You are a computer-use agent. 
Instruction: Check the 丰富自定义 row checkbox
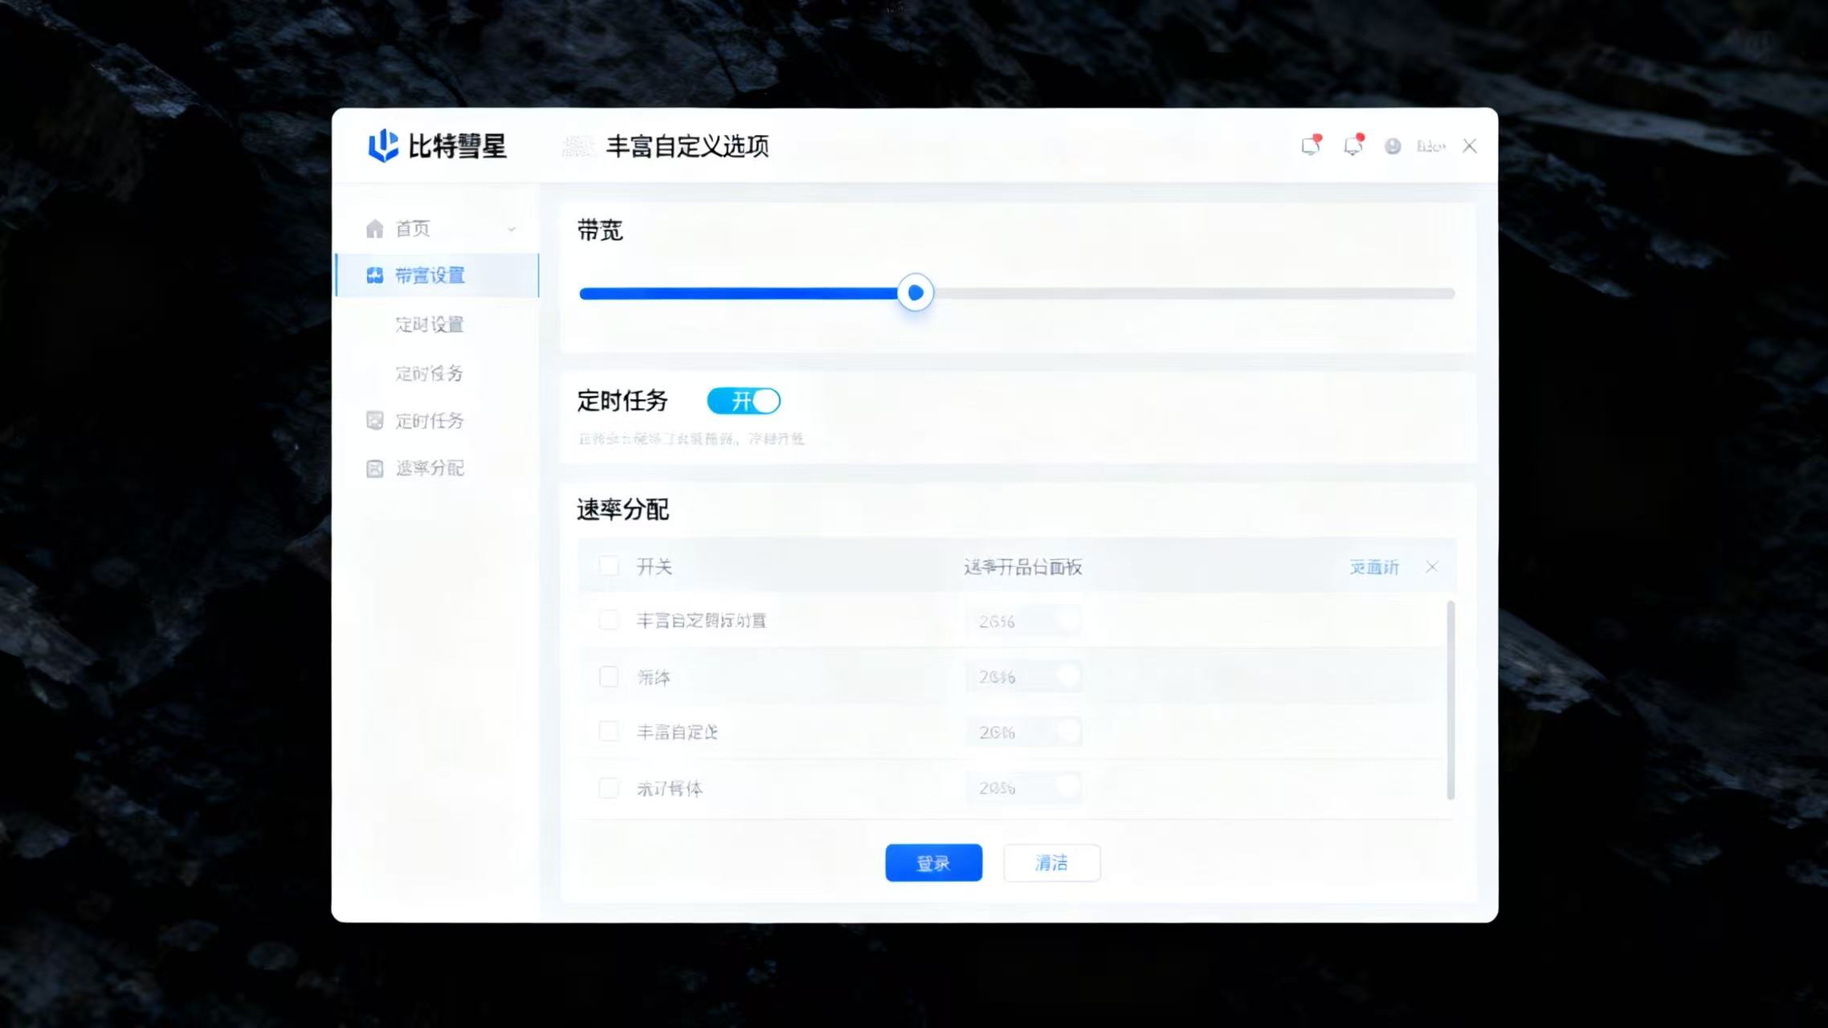609,732
